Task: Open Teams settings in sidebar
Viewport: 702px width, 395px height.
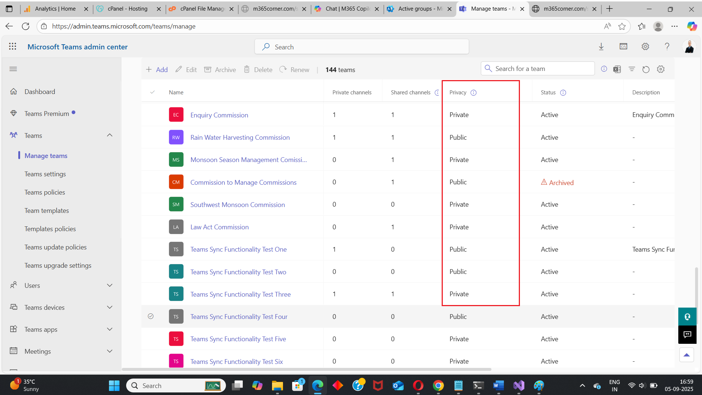Action: click(45, 174)
